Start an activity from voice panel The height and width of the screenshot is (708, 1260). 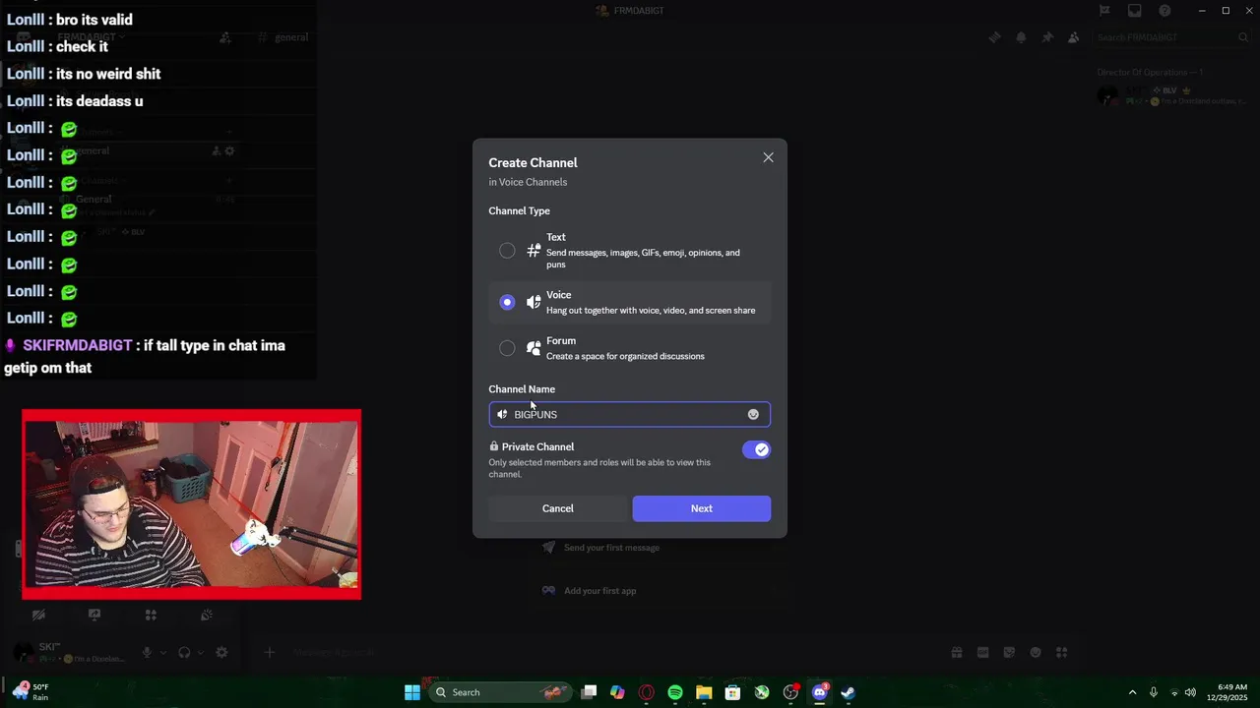(151, 615)
